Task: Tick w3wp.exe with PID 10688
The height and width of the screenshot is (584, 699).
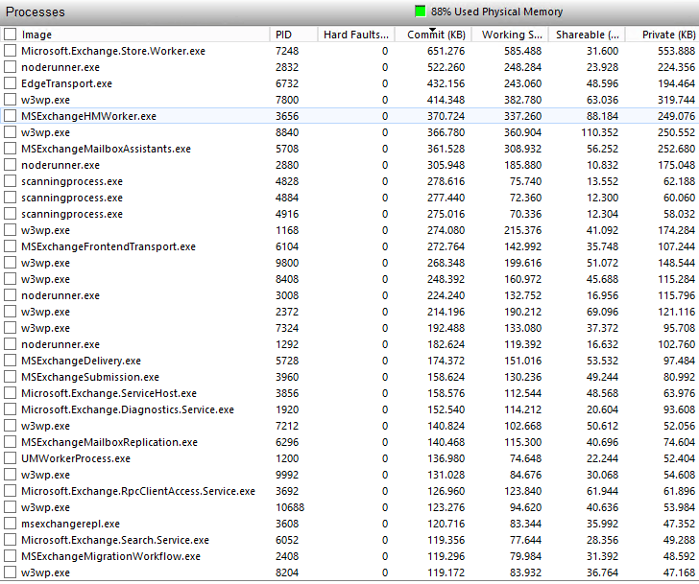Action: pos(10,507)
